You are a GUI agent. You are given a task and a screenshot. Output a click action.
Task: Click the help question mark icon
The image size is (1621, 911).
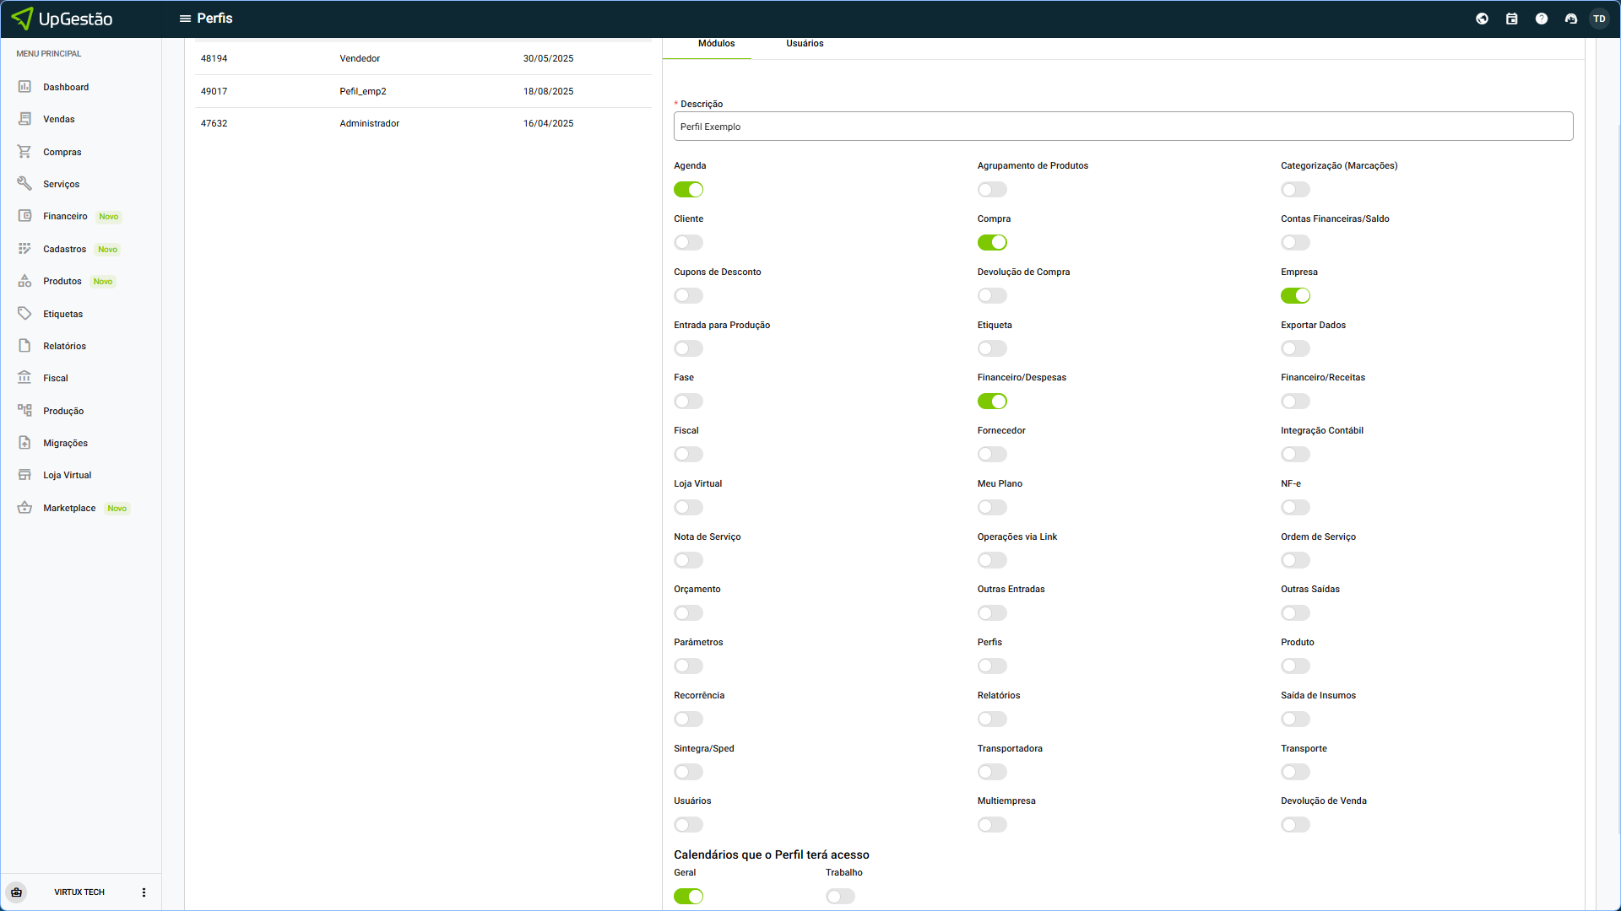tap(1541, 19)
